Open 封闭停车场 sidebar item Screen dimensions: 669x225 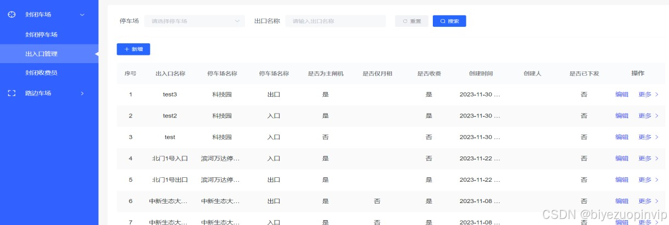pyautogui.click(x=41, y=35)
